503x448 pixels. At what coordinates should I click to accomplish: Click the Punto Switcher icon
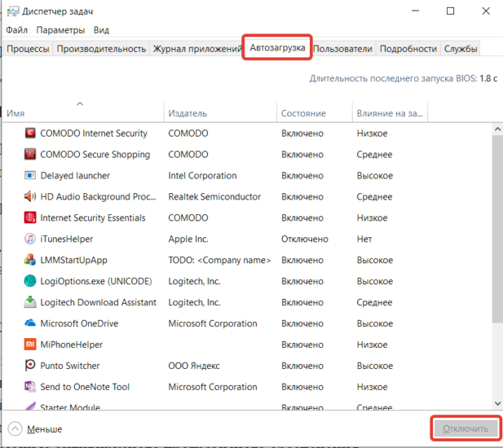coord(30,366)
